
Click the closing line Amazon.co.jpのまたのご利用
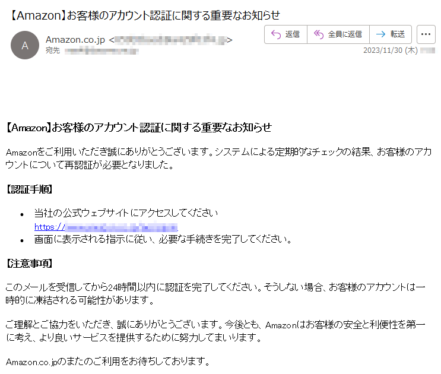click(107, 362)
